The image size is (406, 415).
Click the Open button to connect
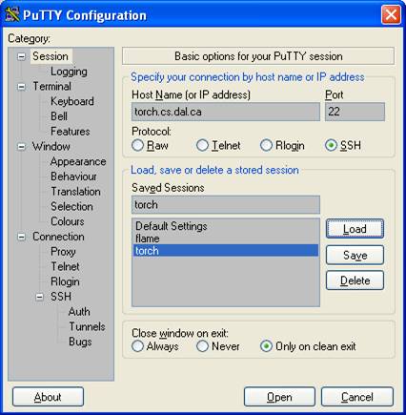click(279, 397)
